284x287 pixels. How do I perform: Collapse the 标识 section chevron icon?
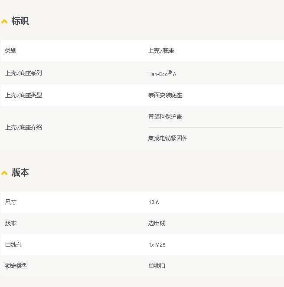click(4, 21)
